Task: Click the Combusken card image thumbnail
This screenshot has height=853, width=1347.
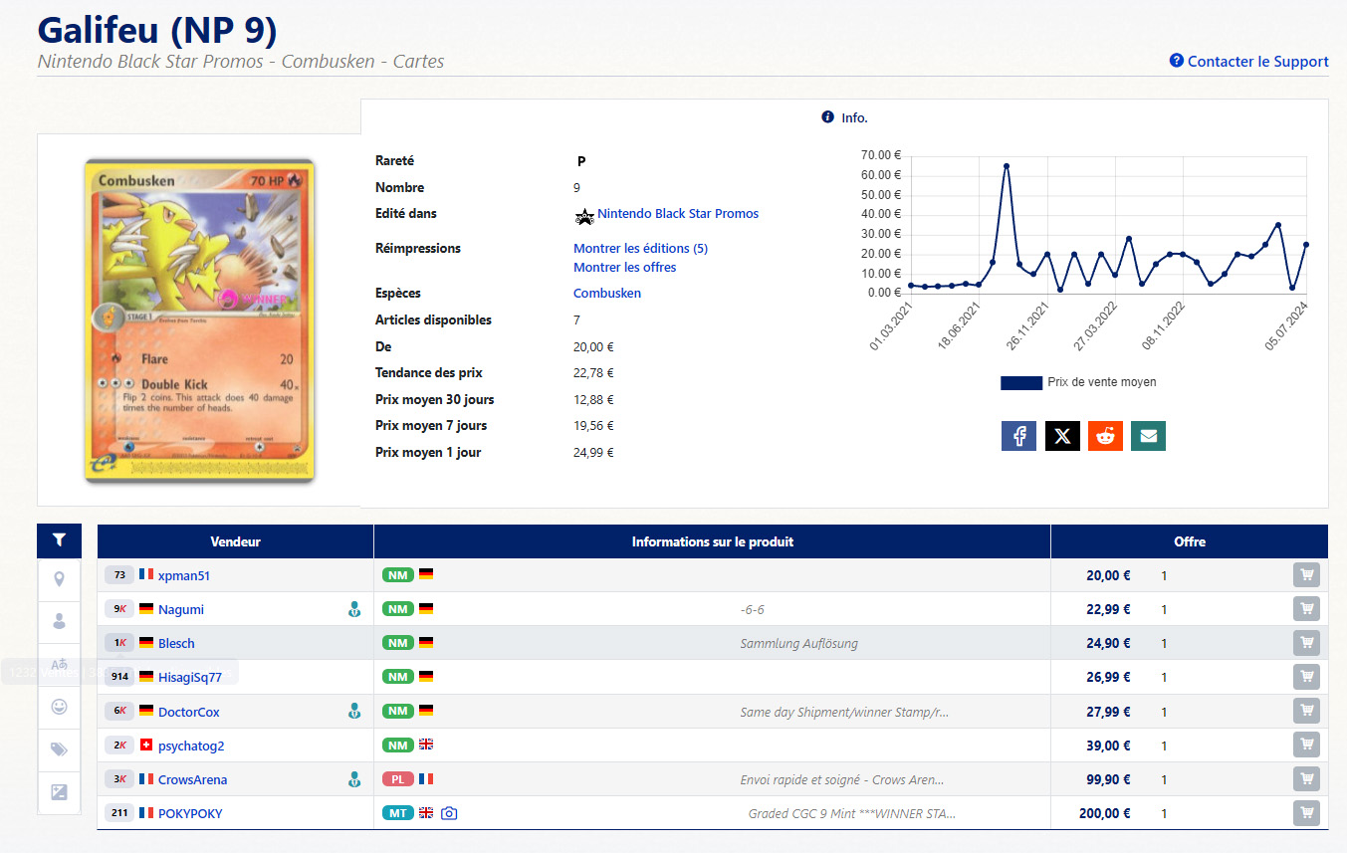Action: (x=199, y=320)
